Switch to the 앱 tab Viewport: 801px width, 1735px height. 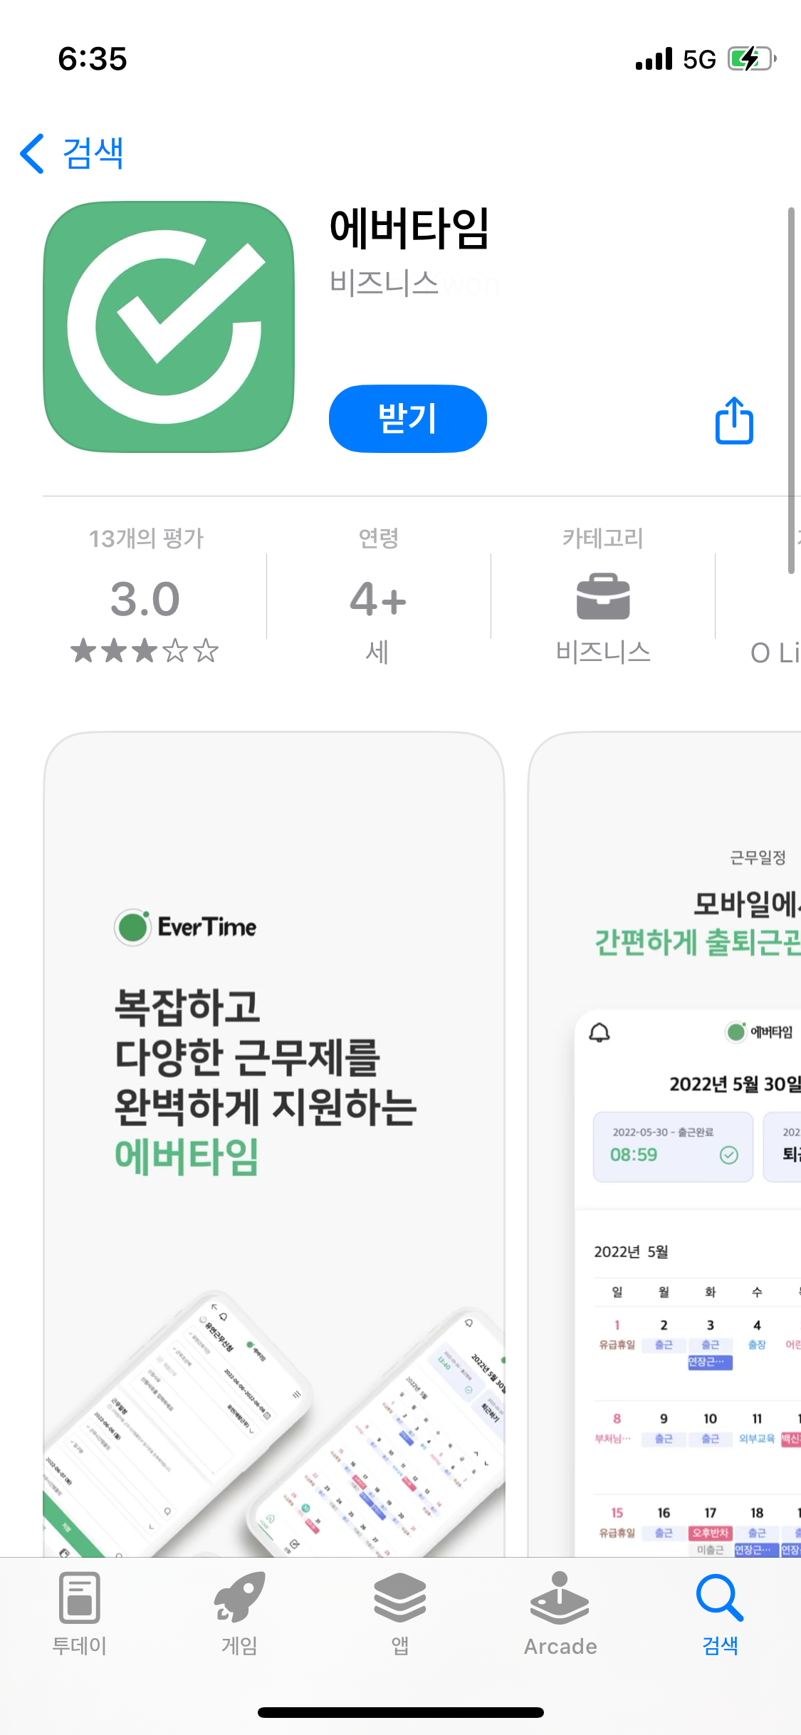(x=400, y=1614)
